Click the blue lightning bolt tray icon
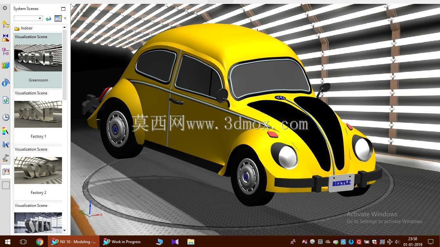 coord(351,242)
